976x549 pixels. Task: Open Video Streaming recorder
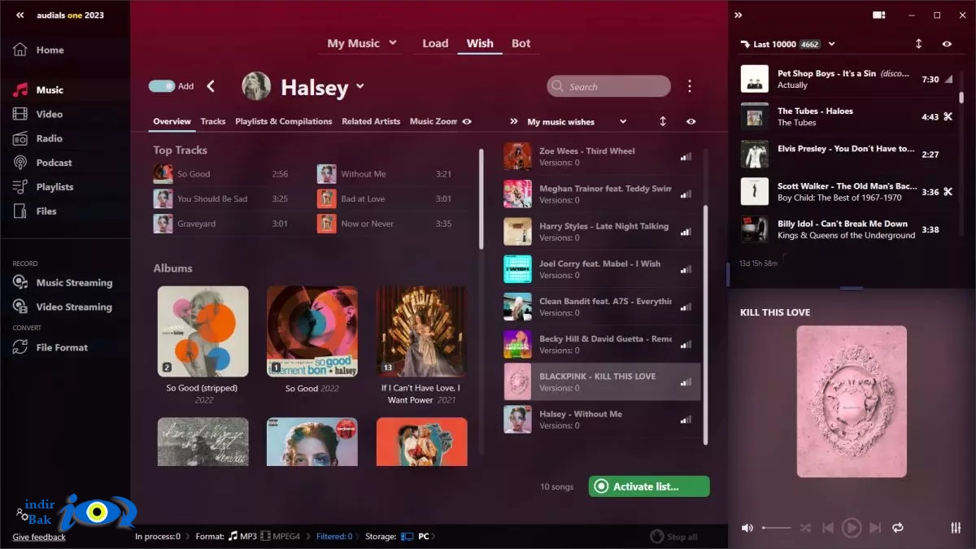tap(63, 307)
